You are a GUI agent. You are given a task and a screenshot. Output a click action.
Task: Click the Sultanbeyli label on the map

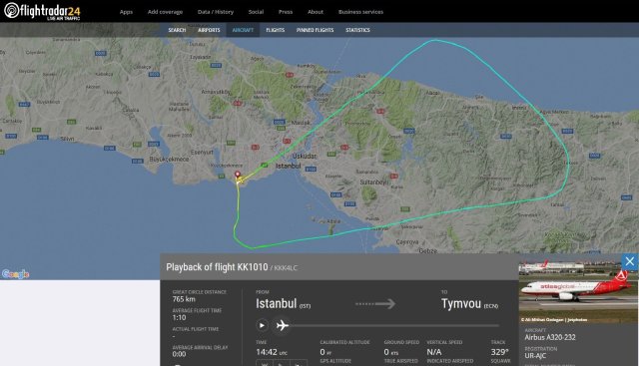point(374,183)
